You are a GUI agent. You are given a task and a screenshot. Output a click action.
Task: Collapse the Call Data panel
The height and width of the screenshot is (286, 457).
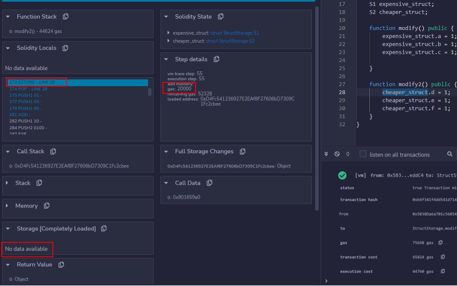(166, 183)
